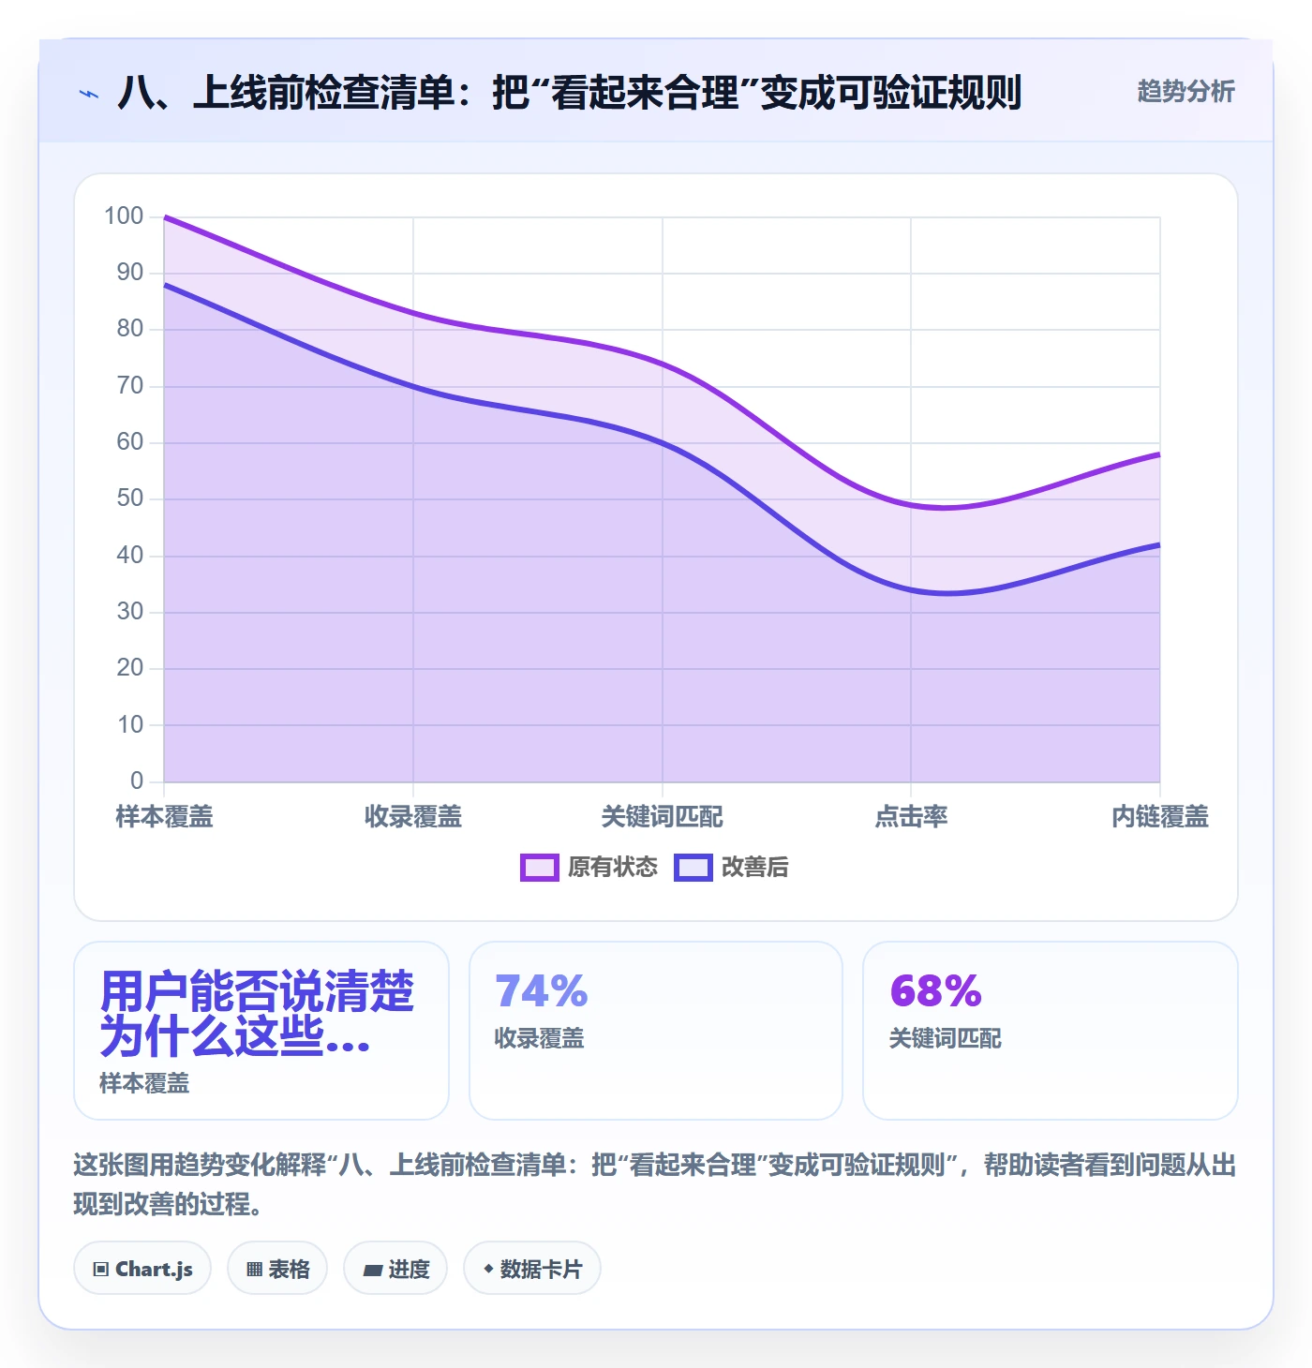Click the grid icon in the 表格 chip

click(x=254, y=1270)
